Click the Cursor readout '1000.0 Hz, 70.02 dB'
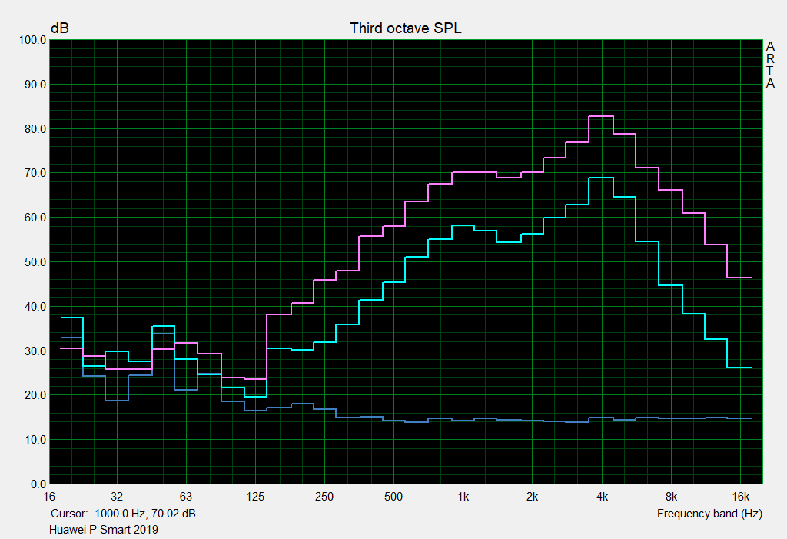787x539 pixels. pyautogui.click(x=145, y=514)
